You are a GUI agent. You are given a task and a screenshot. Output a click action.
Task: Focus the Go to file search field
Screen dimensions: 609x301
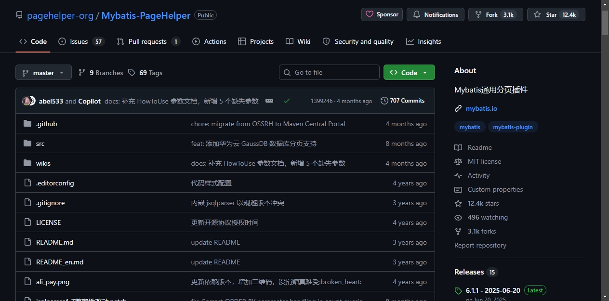pos(329,72)
